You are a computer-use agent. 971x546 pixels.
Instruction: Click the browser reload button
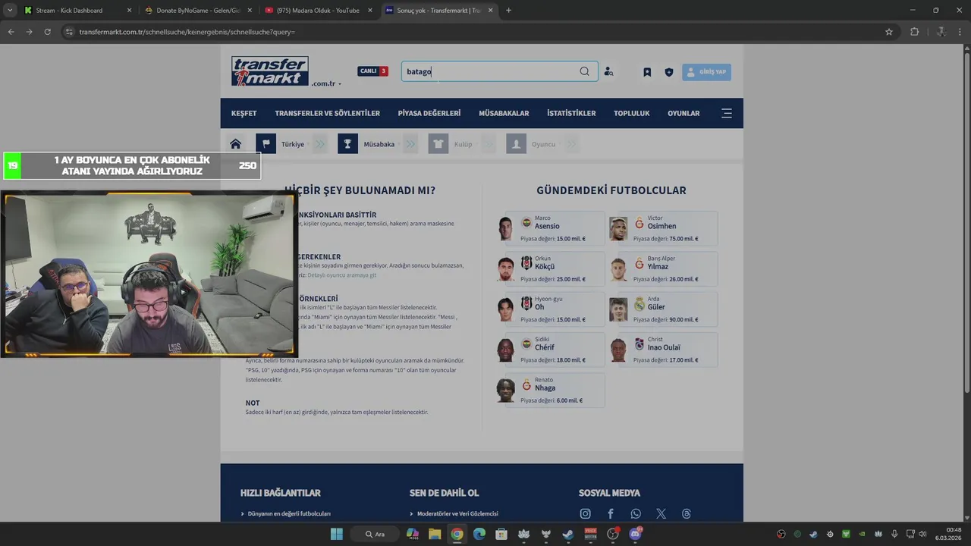click(47, 32)
